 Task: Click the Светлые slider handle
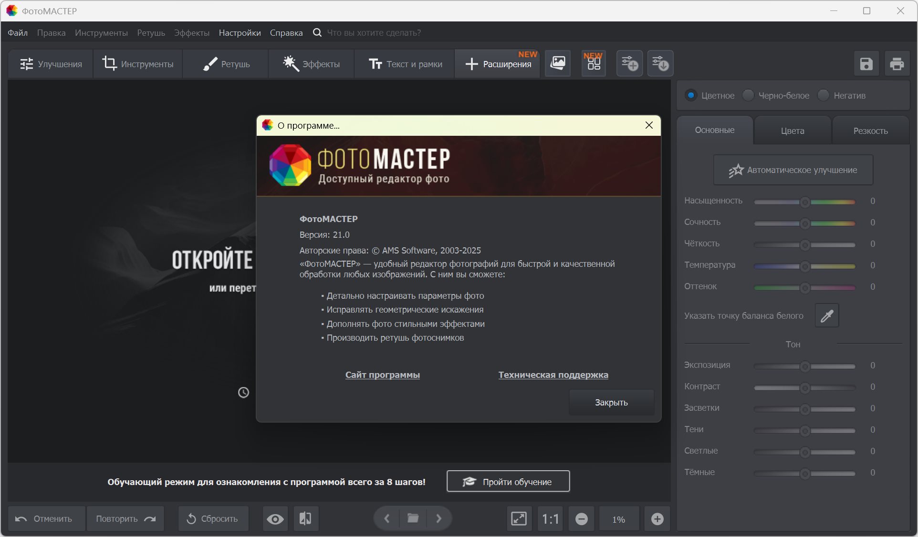[x=805, y=452]
